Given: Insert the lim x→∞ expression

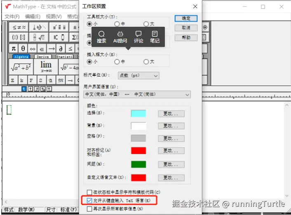Looking at the screenshot, I should [46, 67].
